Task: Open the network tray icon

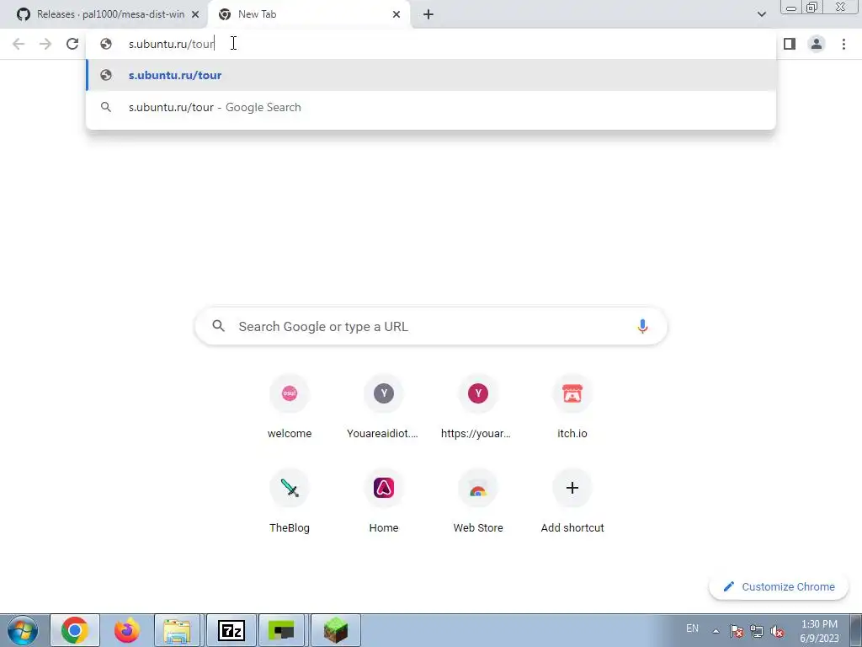Action: pyautogui.click(x=757, y=631)
